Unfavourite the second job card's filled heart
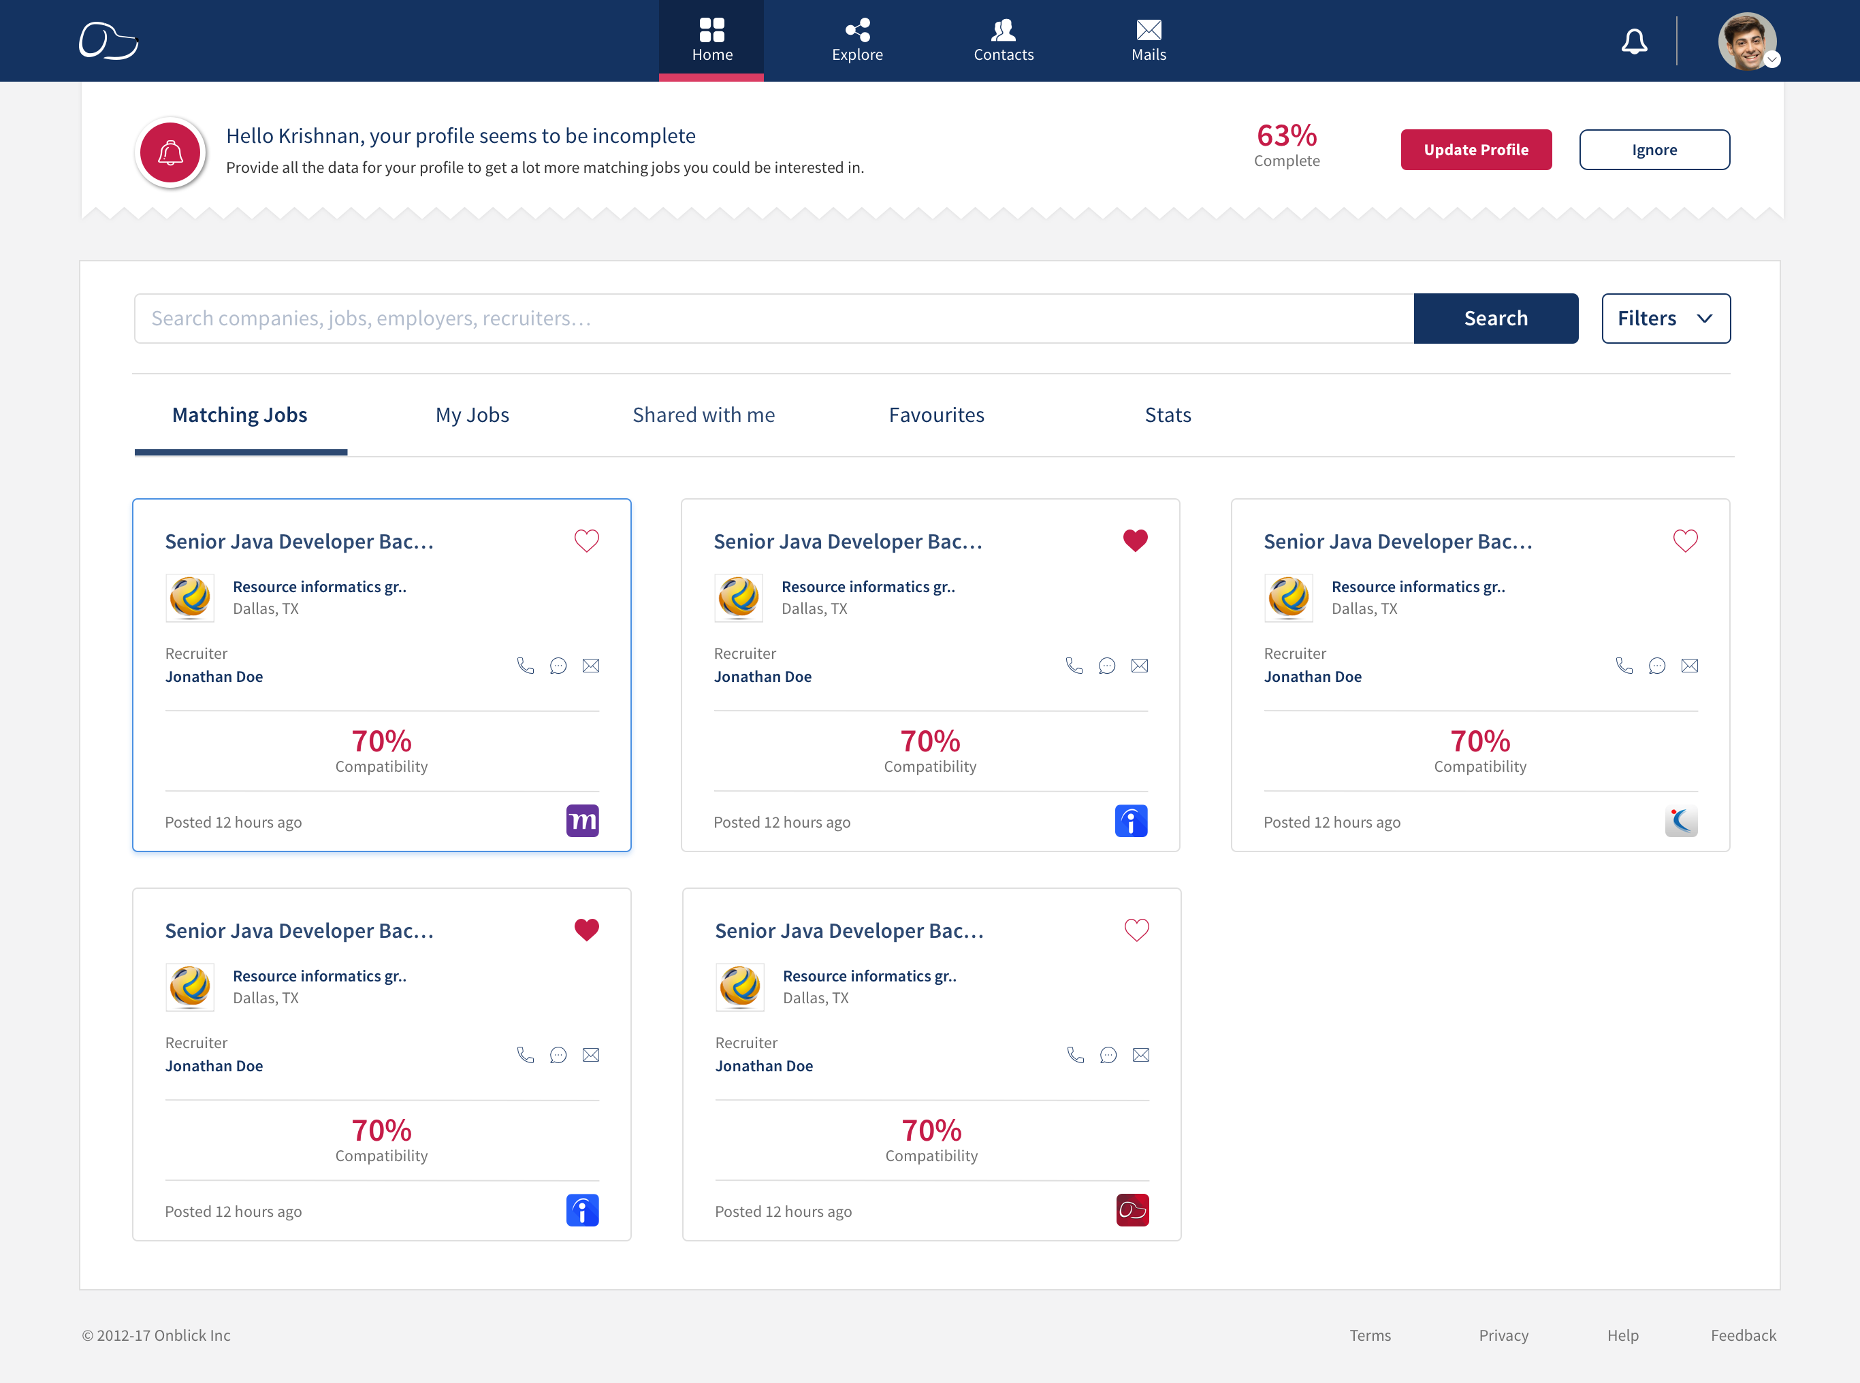 (x=1135, y=541)
